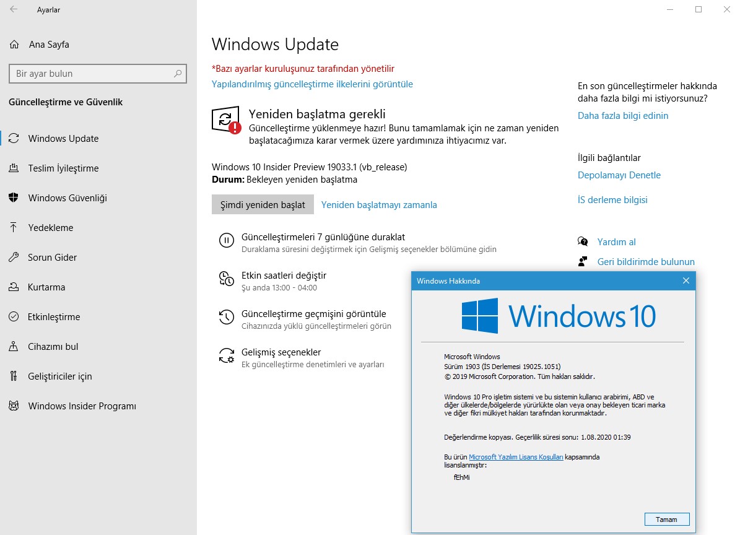Select Yedekleme from the sidebar
Viewport: 740px width, 535px height.
pyautogui.click(x=98, y=227)
